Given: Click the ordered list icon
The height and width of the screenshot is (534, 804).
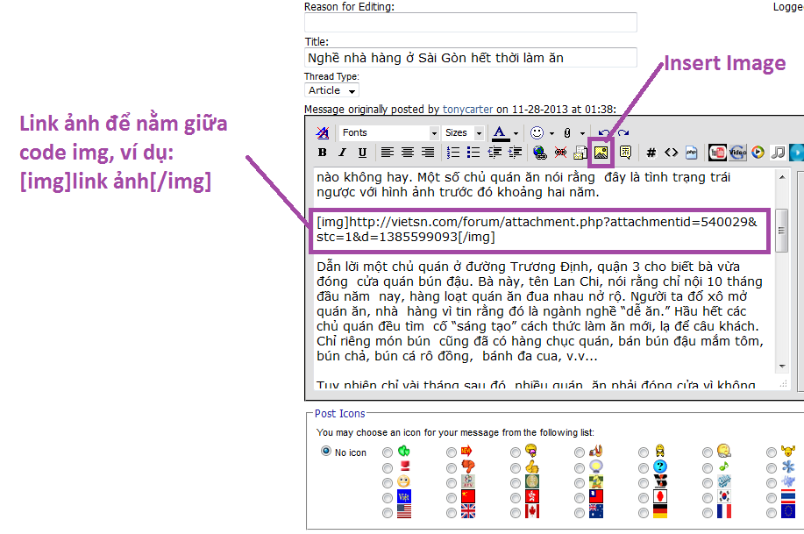Looking at the screenshot, I should (453, 153).
